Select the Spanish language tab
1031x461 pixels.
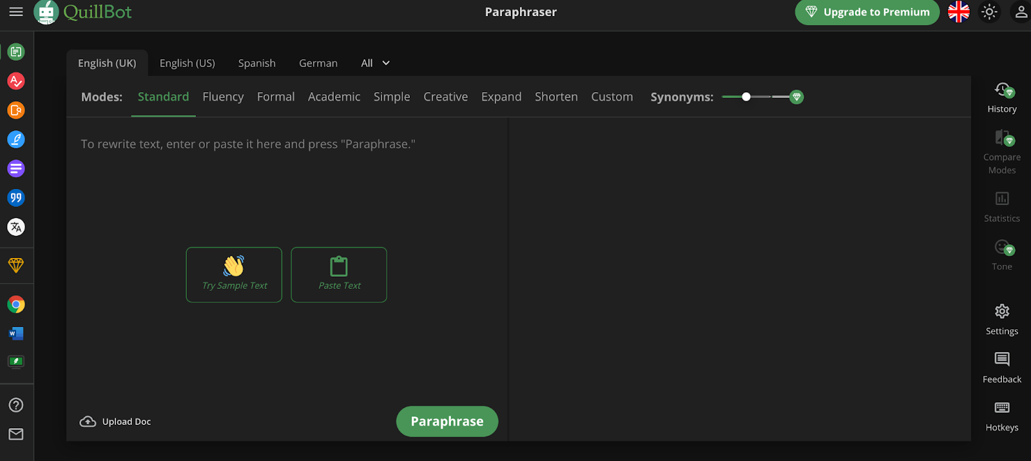[257, 63]
